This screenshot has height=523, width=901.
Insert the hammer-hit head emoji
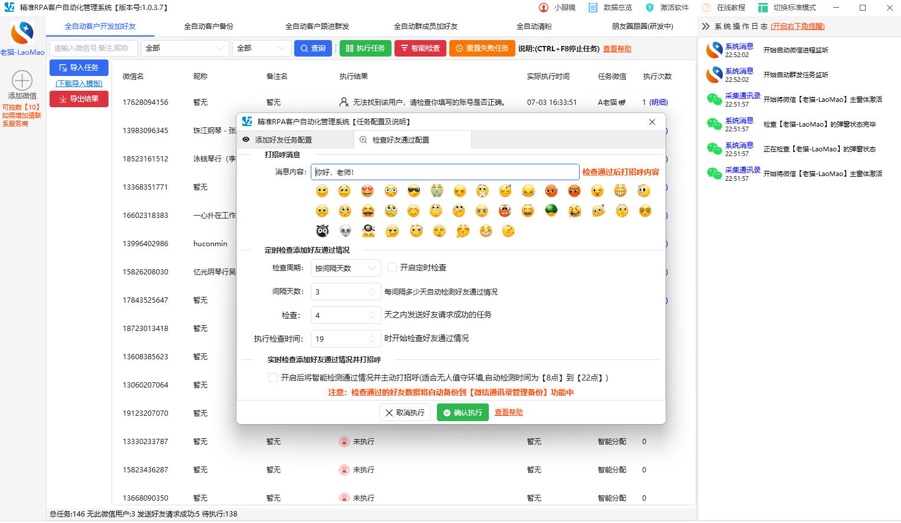(368, 231)
